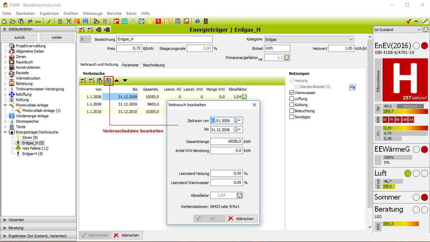Click the structure tree toolbar icon

coord(96,21)
